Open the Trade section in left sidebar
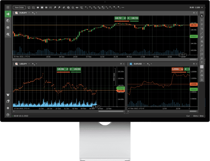Screen dimensions: 210x161 (8, 14)
